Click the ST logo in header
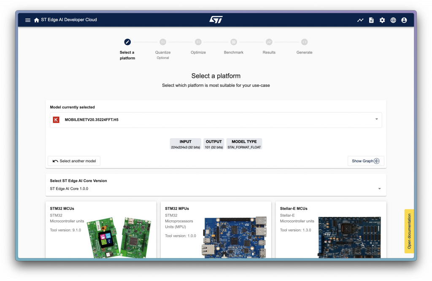 pyautogui.click(x=216, y=20)
